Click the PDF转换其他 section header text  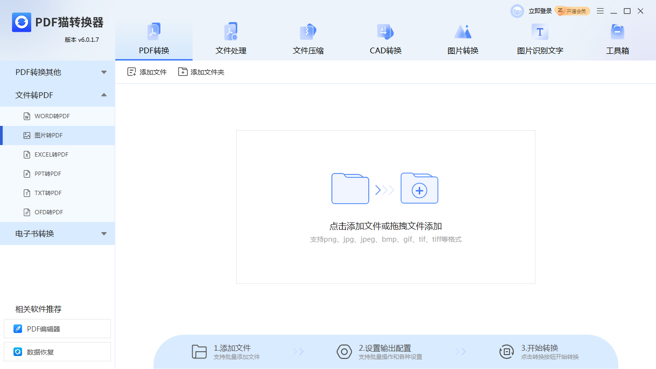pyautogui.click(x=38, y=72)
